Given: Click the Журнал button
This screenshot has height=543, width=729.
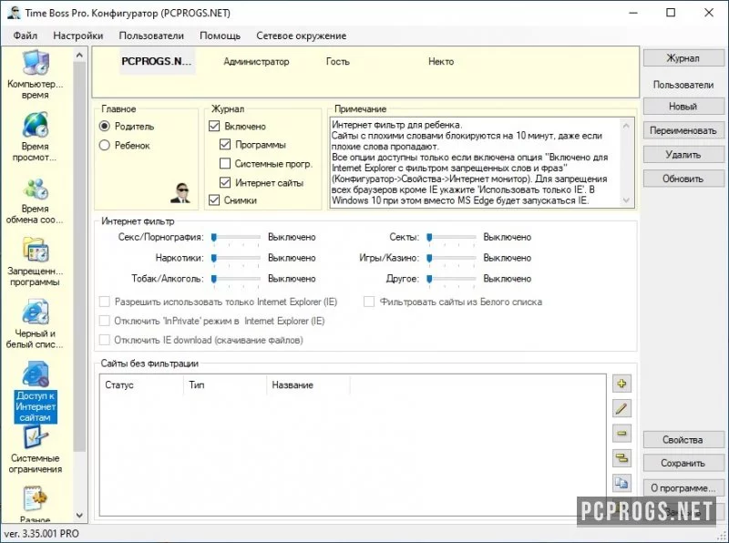Looking at the screenshot, I should coord(683,58).
